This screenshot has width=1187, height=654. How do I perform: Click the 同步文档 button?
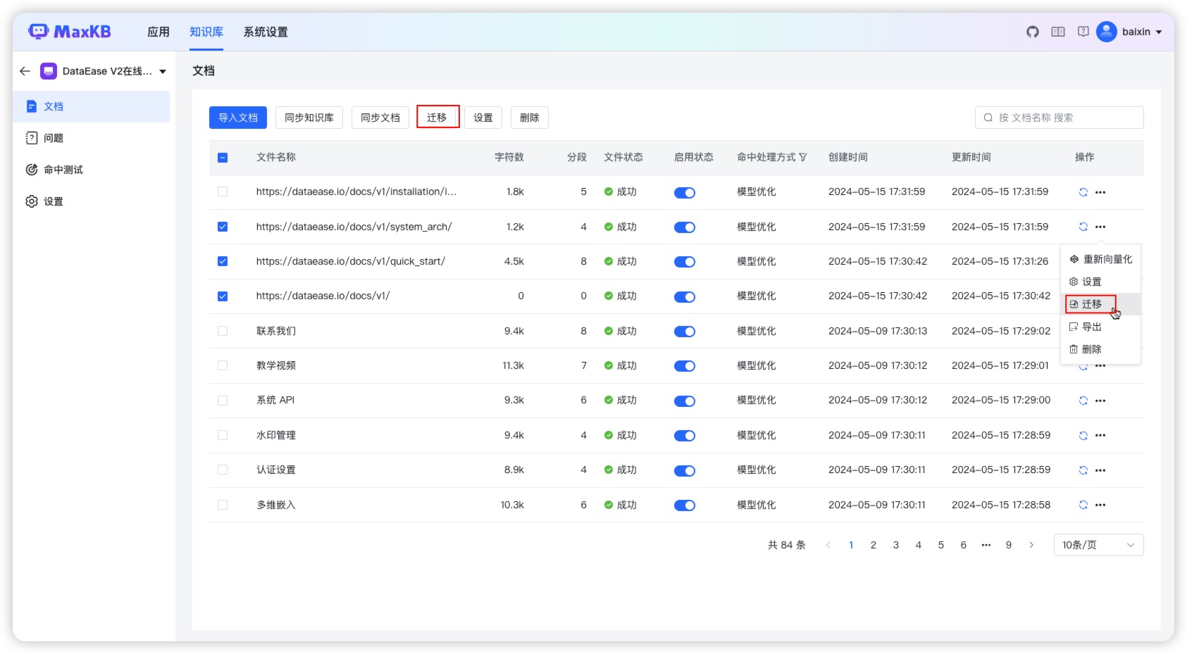coord(380,118)
